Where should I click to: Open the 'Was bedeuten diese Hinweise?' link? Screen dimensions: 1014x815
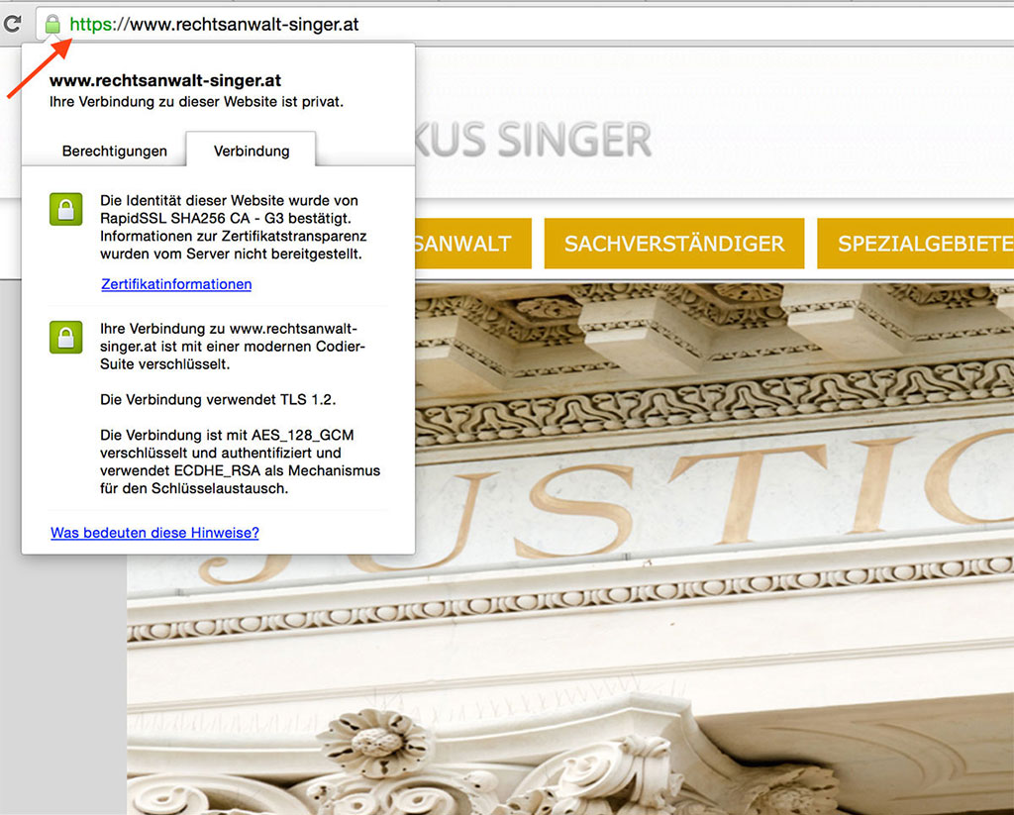click(x=154, y=533)
